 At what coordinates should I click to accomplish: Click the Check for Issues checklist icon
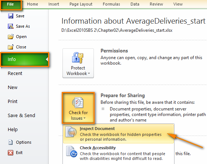[x=78, y=103]
